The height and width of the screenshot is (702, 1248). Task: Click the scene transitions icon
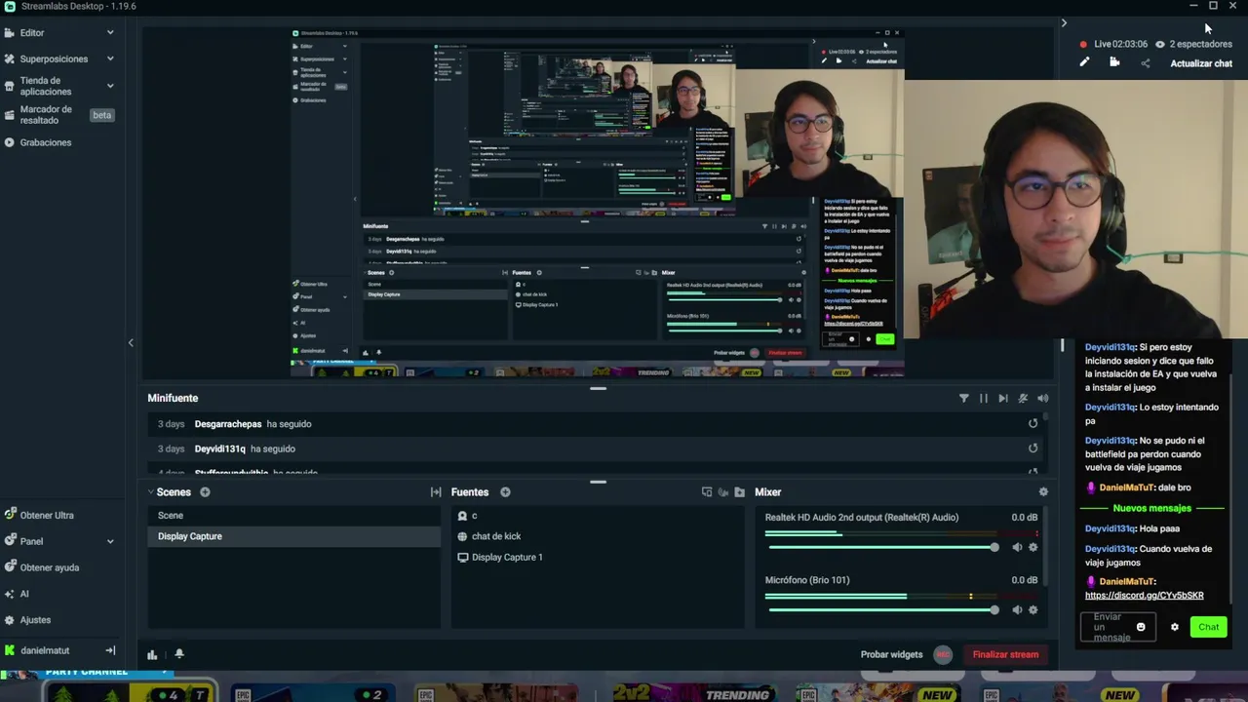coord(436,492)
